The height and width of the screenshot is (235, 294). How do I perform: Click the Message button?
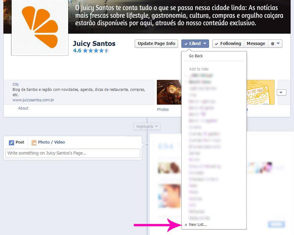(x=256, y=43)
